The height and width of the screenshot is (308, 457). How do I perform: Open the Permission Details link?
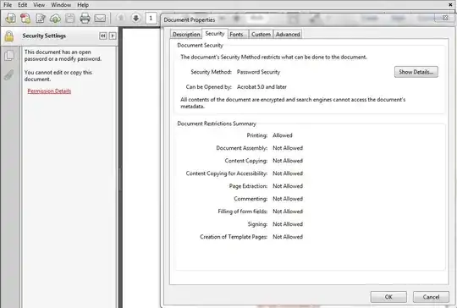[49, 91]
